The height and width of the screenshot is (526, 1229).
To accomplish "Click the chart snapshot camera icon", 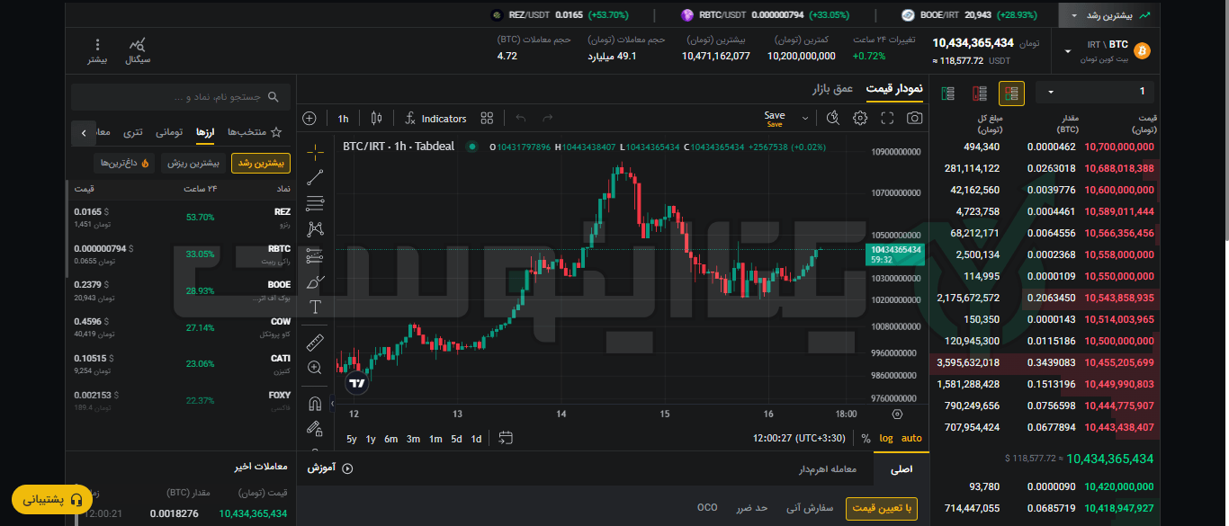I will tap(915, 117).
